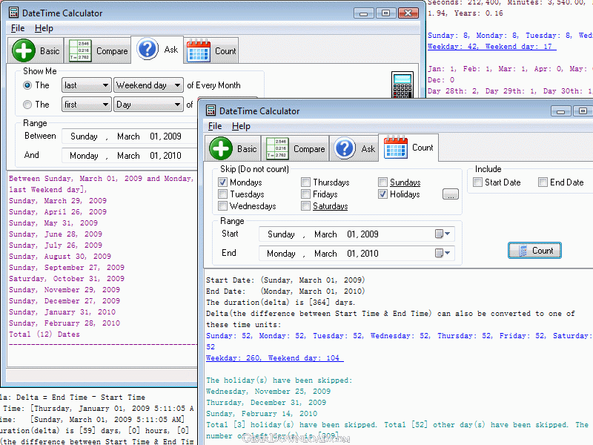Image resolution: width=593 pixels, height=445 pixels.
Task: Click the Between date field in the back window
Action: tap(129, 136)
